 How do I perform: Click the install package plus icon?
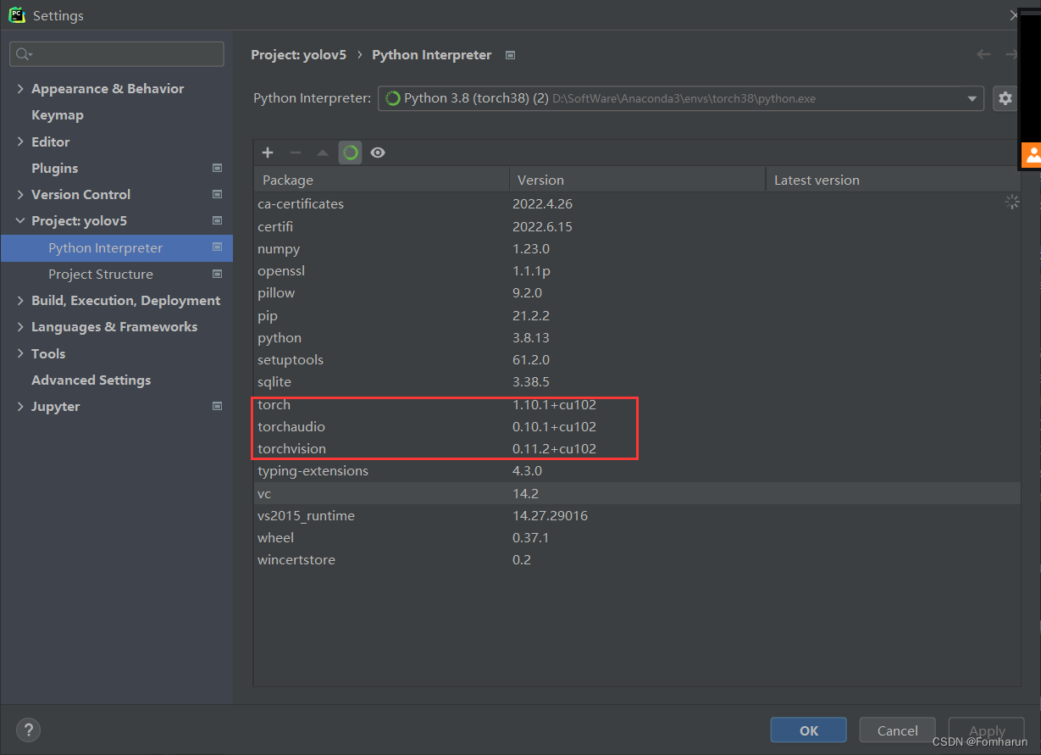pos(268,153)
